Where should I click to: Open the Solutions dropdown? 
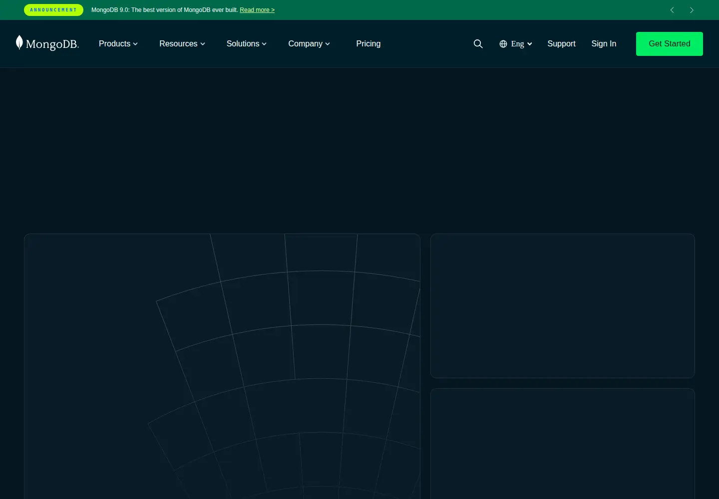[247, 44]
